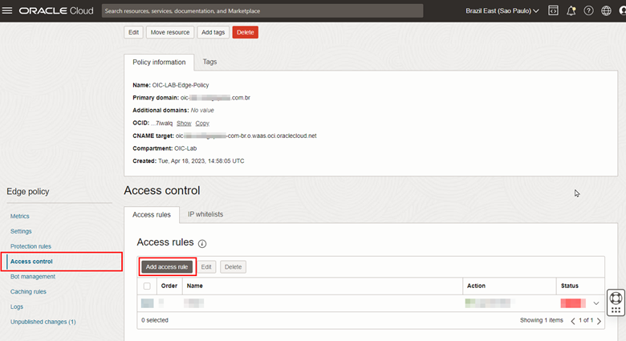Click the 'Showing 1 items' text

tap(542, 320)
